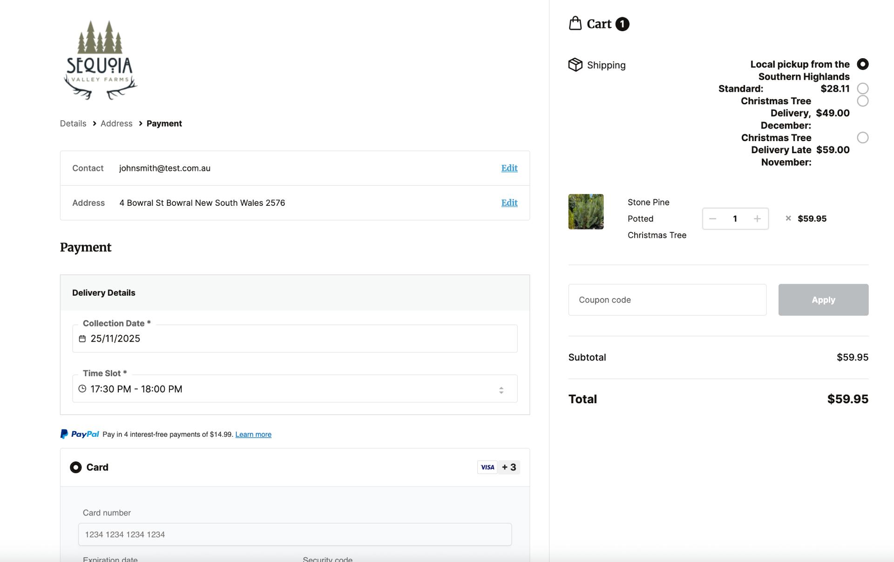Viewport: 894px width, 562px height.
Task: Edit the contact email
Action: [x=509, y=168]
